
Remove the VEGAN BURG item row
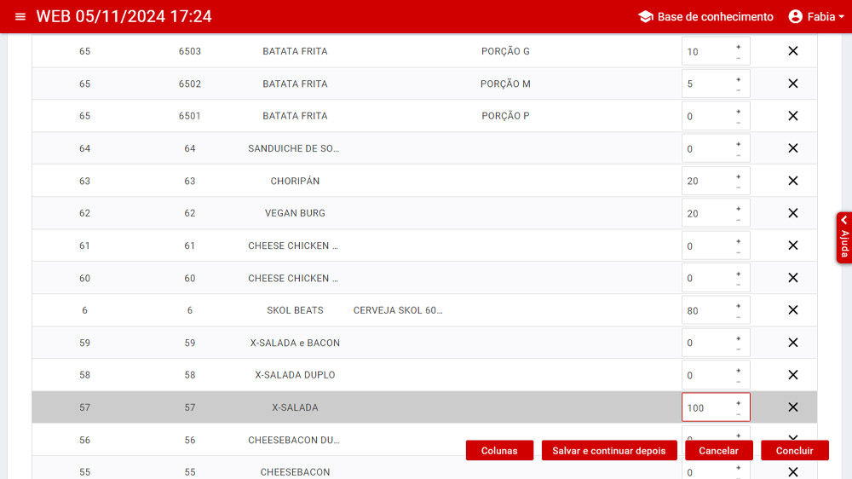(792, 213)
